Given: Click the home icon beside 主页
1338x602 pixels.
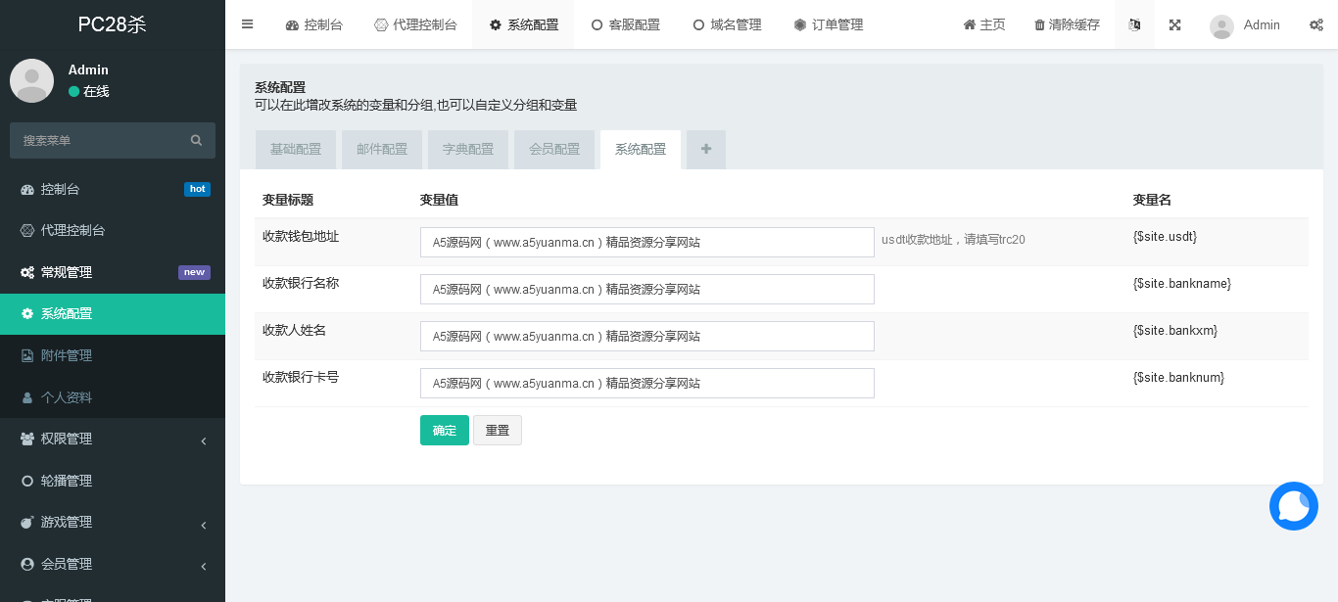Looking at the screenshot, I should click(x=970, y=25).
